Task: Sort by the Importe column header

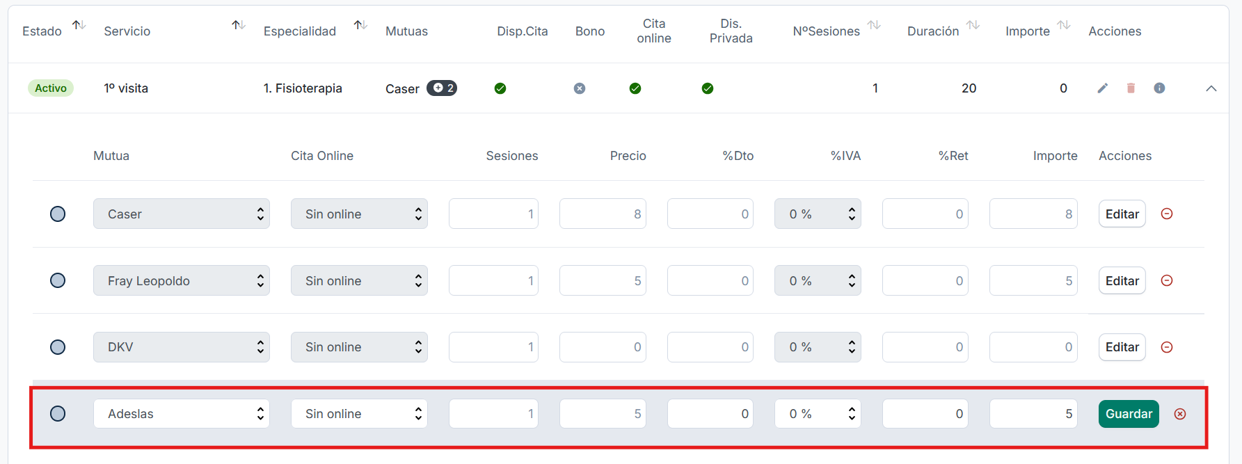Action: pyautogui.click(x=1063, y=26)
